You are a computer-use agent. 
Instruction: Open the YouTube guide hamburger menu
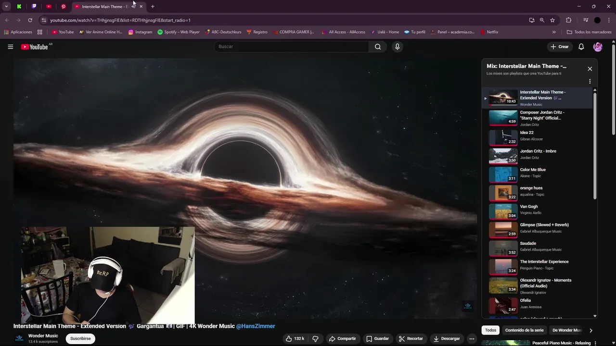10,47
